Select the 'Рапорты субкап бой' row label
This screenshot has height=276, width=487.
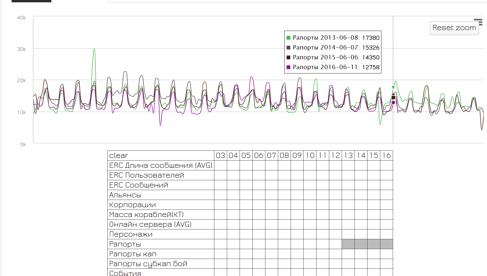161,264
